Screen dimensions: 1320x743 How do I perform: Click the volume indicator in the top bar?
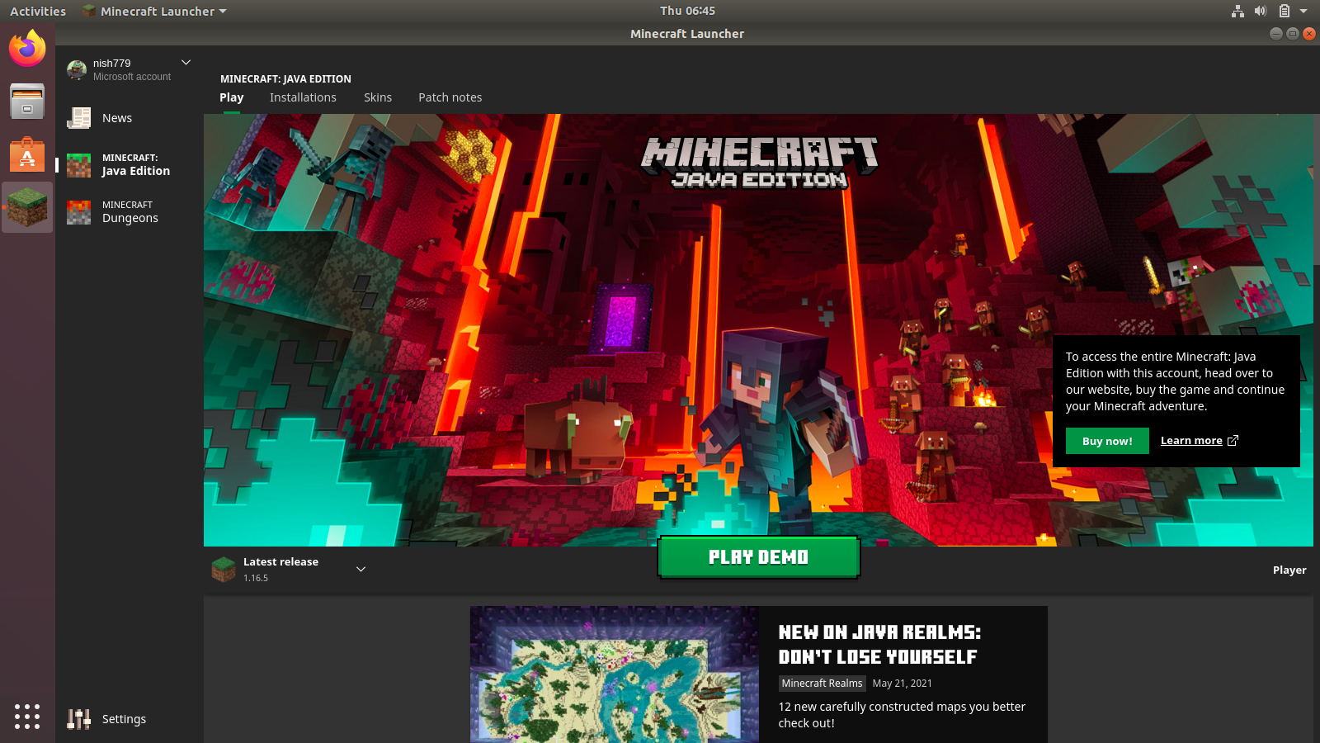point(1260,11)
